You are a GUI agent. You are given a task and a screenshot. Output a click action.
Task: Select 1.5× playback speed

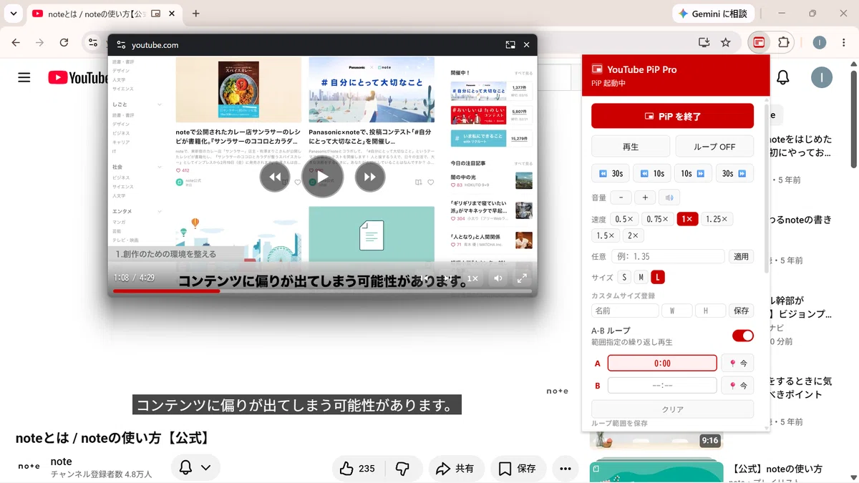pyautogui.click(x=606, y=235)
